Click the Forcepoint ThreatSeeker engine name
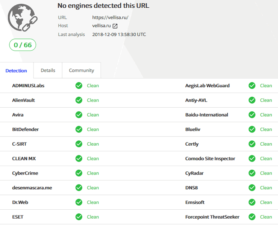The height and width of the screenshot is (226, 278). tap(212, 217)
